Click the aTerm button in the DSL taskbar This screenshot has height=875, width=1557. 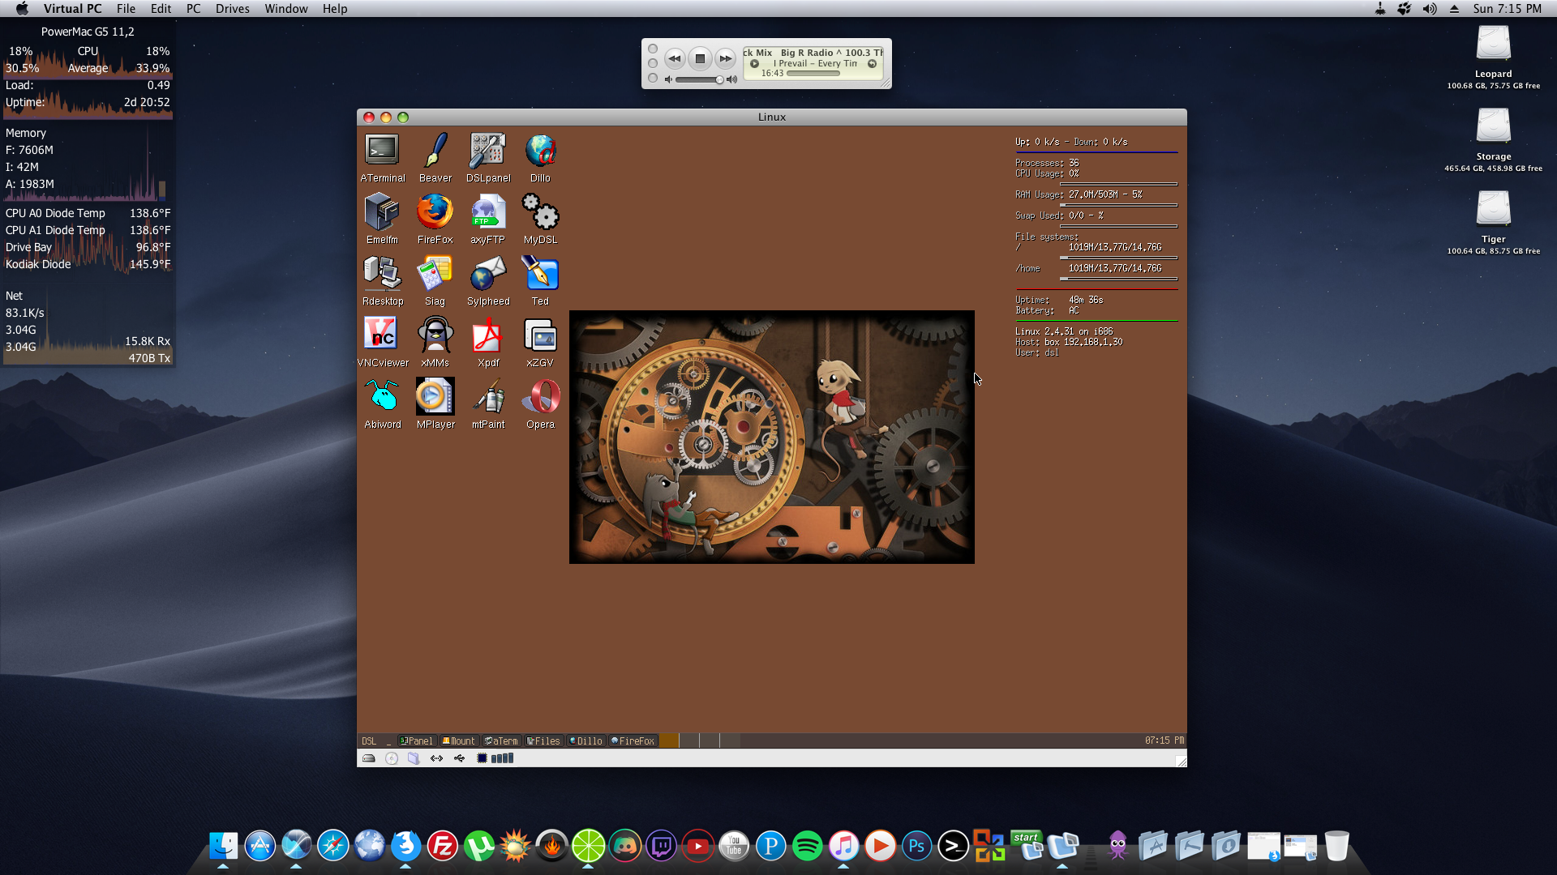[x=501, y=741]
